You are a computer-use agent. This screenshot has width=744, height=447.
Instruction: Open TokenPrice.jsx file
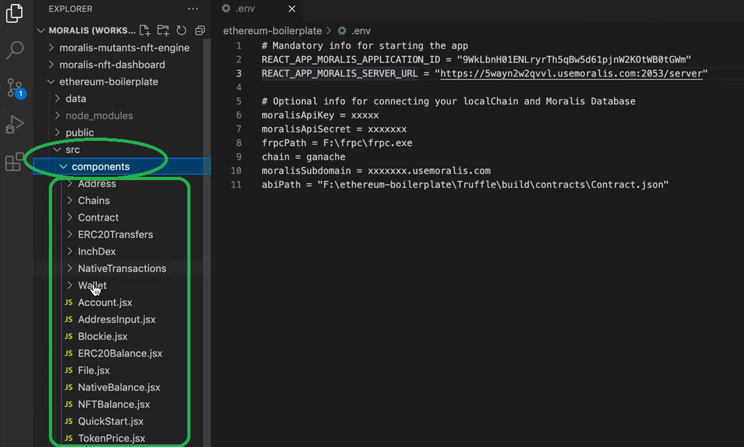[x=111, y=439]
